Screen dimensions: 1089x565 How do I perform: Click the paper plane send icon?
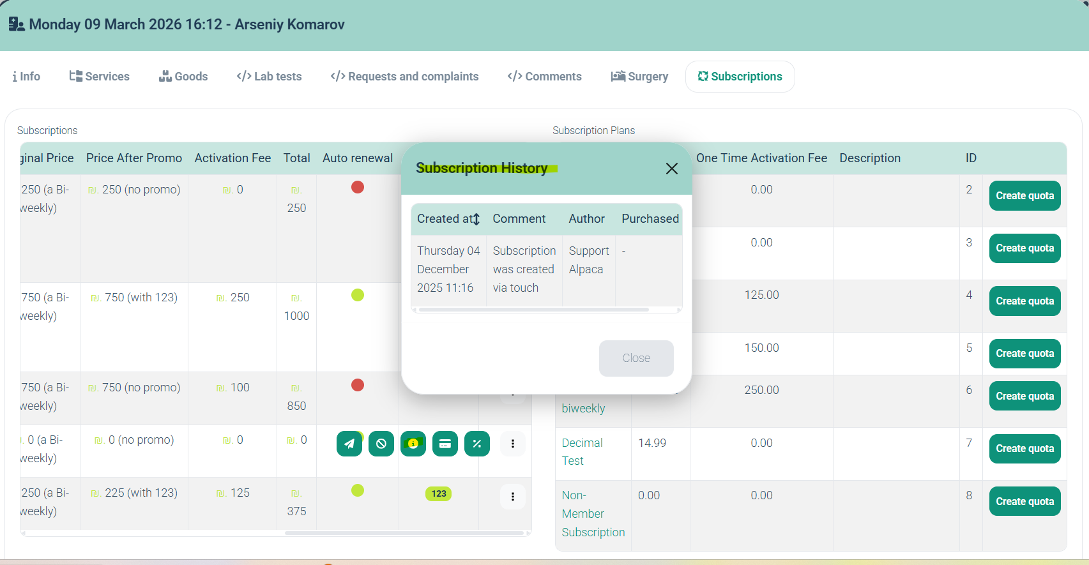click(x=349, y=444)
